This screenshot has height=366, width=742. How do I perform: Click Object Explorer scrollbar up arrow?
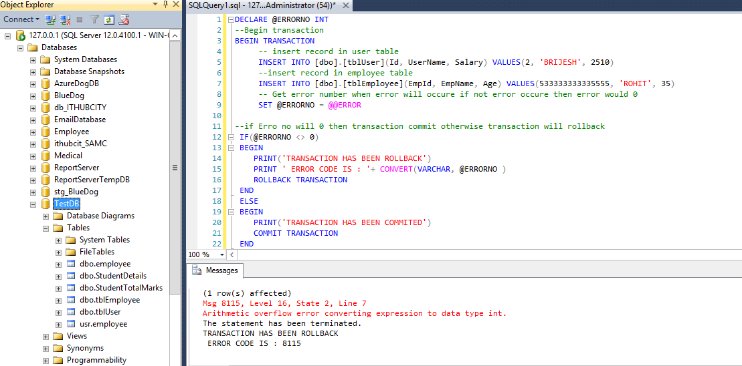[x=175, y=35]
